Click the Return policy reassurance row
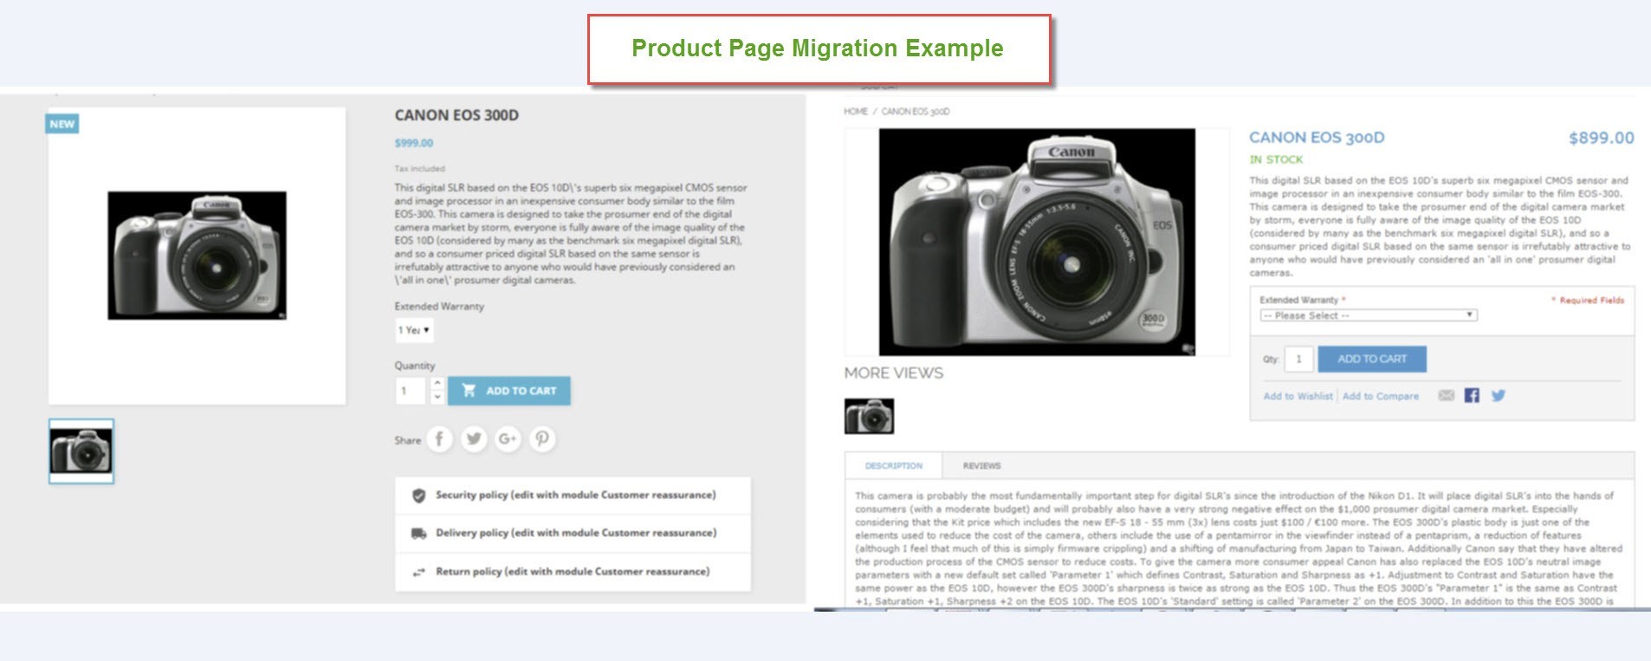Image resolution: width=1651 pixels, height=661 pixels. 573,572
